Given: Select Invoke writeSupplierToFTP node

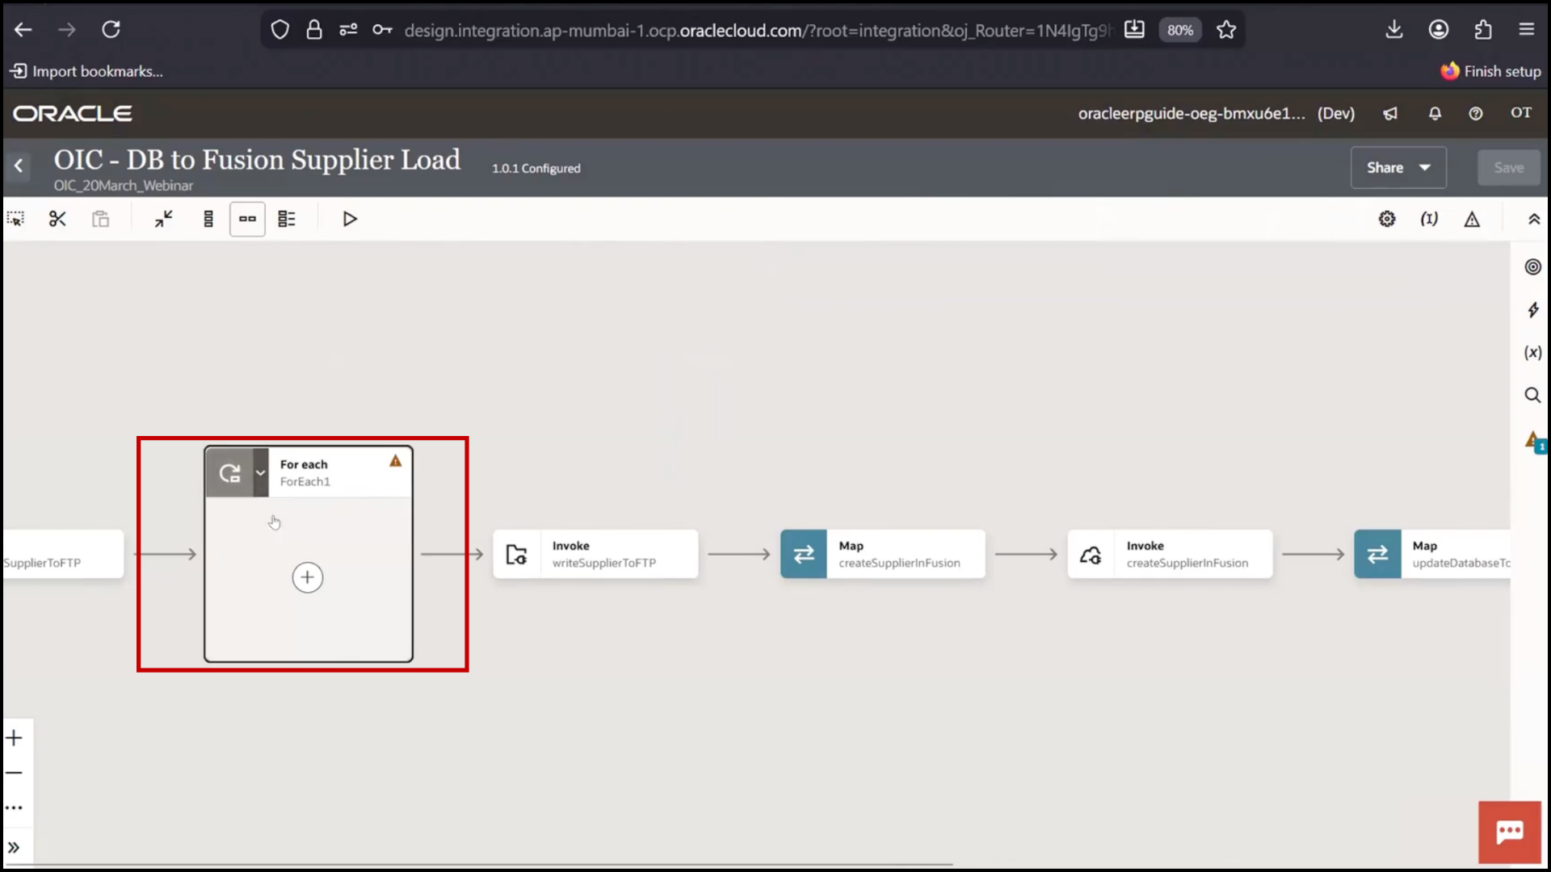Looking at the screenshot, I should point(595,554).
